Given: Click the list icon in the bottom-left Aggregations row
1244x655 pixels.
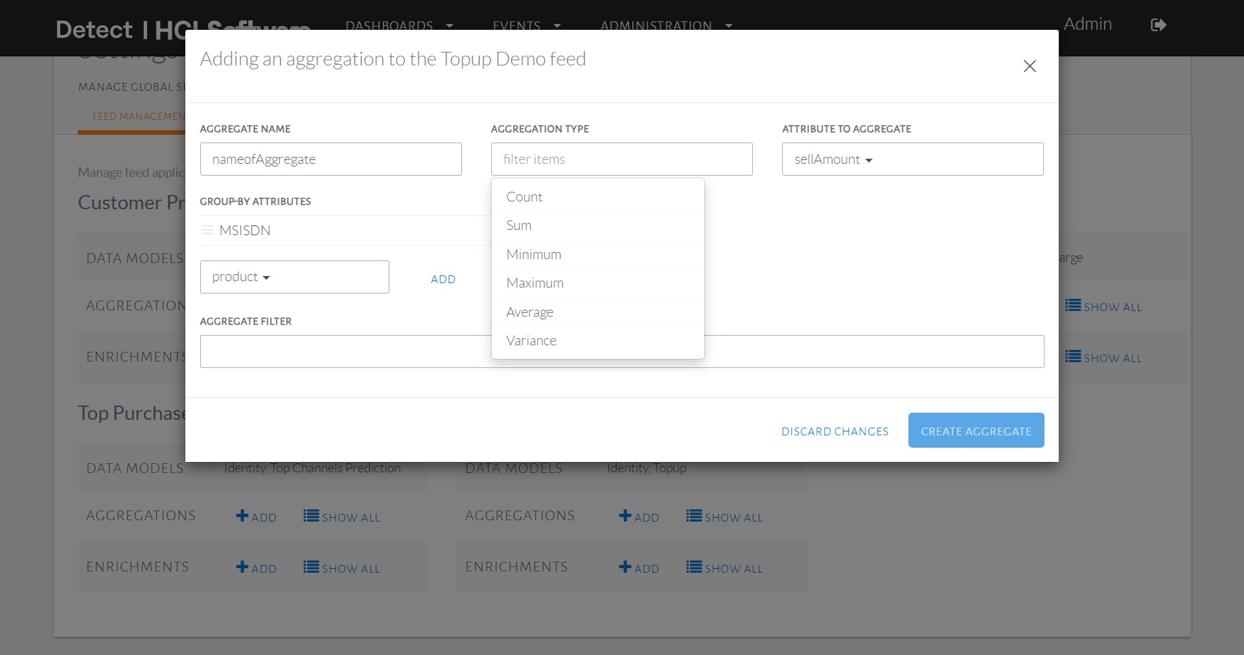Looking at the screenshot, I should click(x=311, y=516).
